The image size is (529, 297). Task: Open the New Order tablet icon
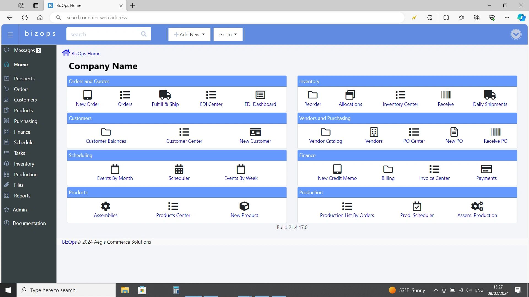[x=87, y=95]
